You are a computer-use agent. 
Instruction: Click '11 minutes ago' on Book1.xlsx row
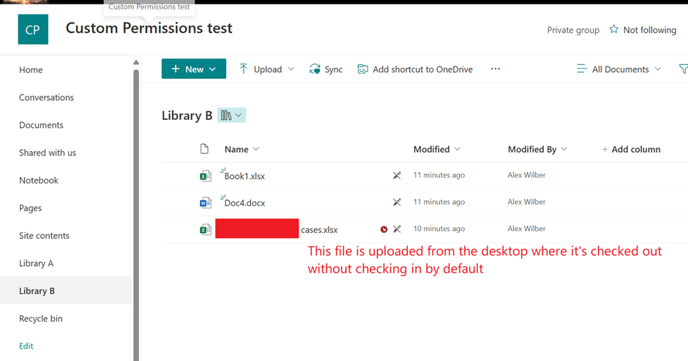(439, 175)
